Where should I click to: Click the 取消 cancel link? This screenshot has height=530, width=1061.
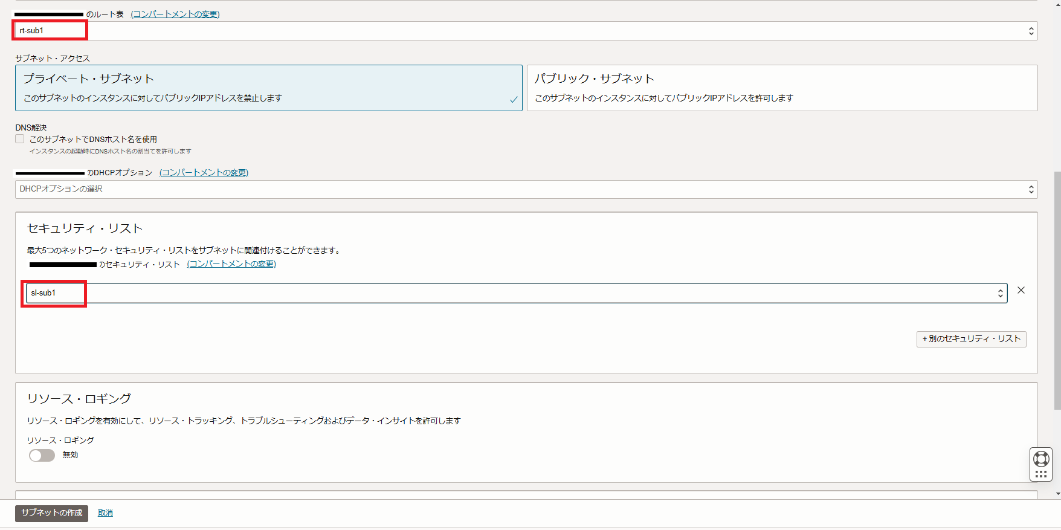click(105, 513)
